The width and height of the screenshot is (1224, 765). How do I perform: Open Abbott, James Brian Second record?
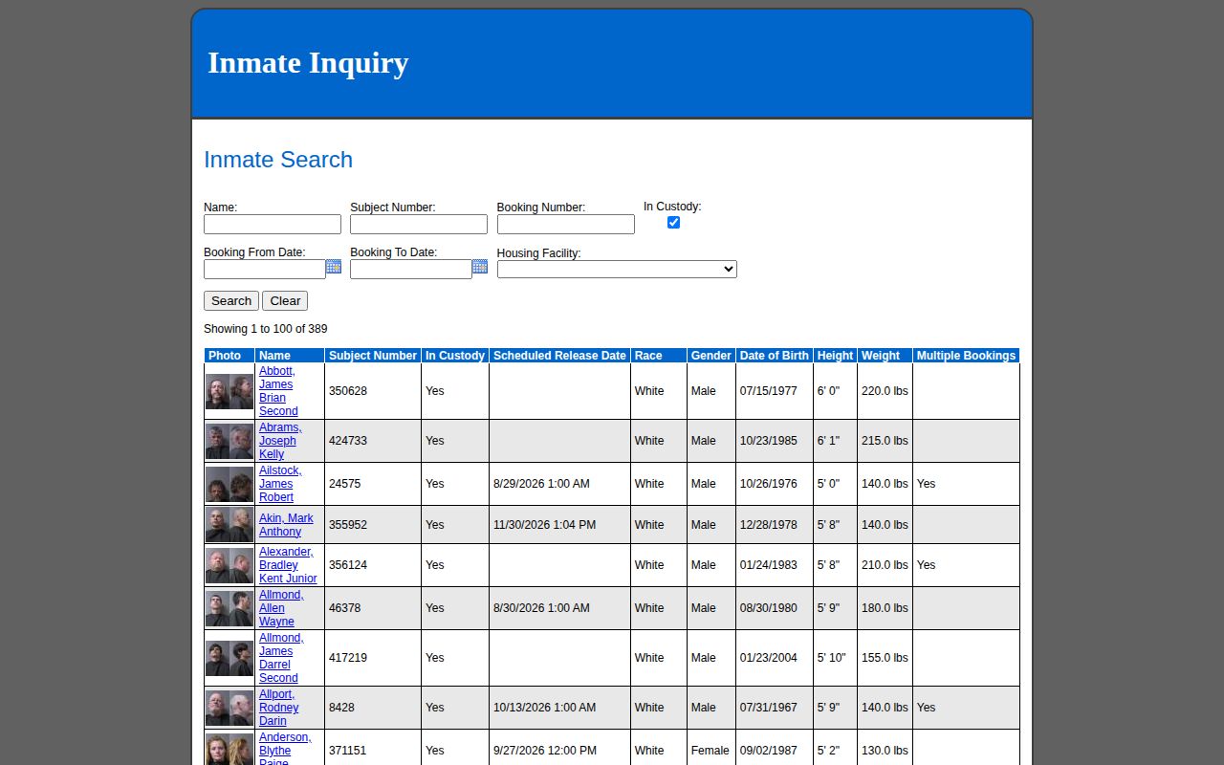click(x=278, y=391)
